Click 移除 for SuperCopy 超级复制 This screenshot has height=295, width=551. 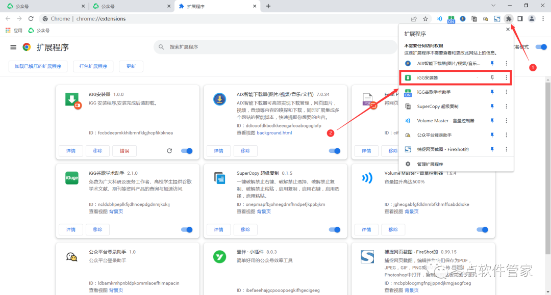point(245,230)
